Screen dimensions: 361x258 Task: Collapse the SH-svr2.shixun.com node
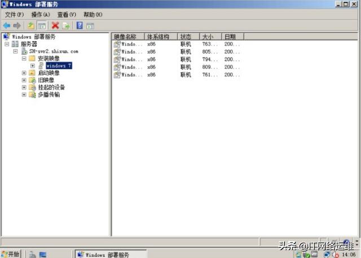(x=15, y=51)
